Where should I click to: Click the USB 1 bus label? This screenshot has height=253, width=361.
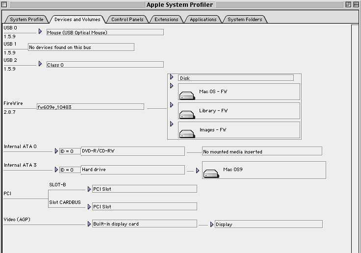pos(10,44)
